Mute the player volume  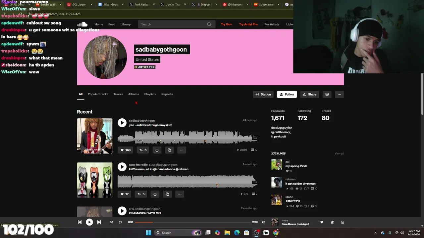263,222
